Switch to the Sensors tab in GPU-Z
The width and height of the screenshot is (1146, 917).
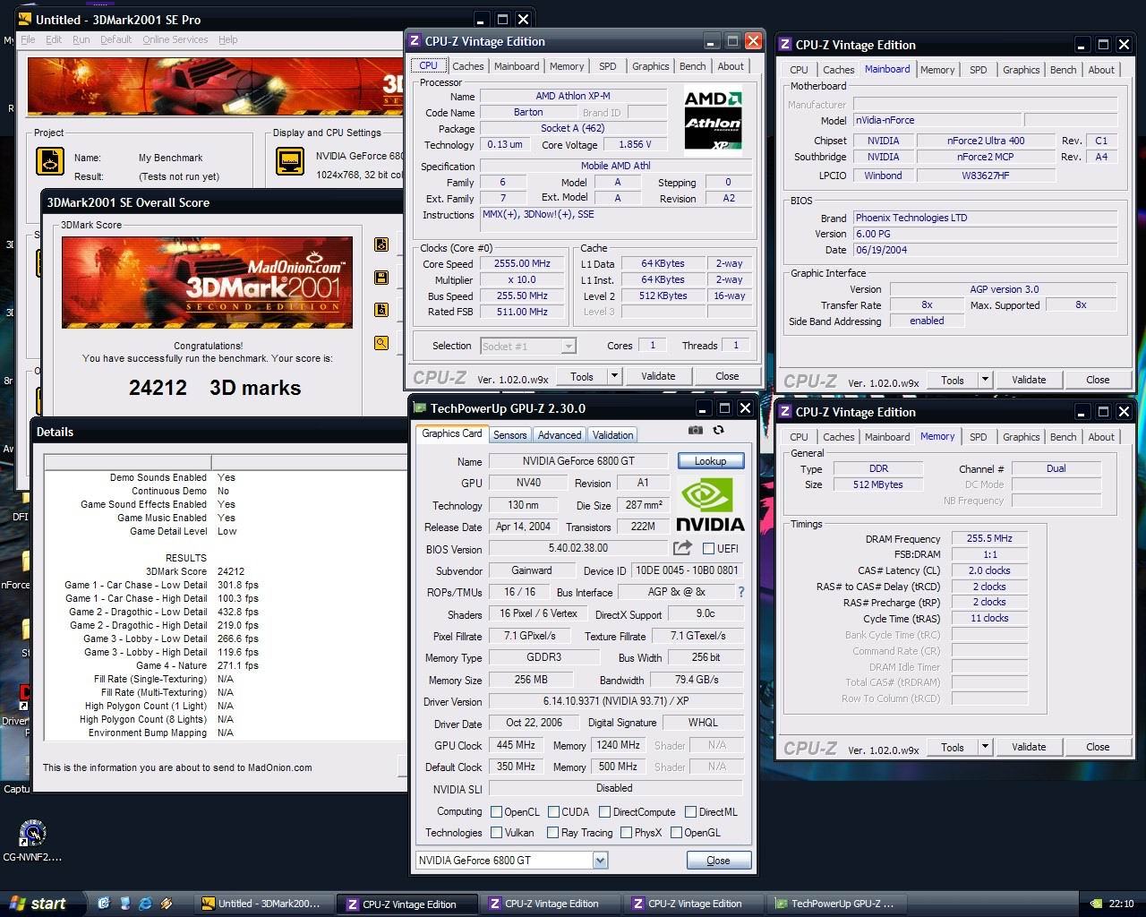pos(510,435)
